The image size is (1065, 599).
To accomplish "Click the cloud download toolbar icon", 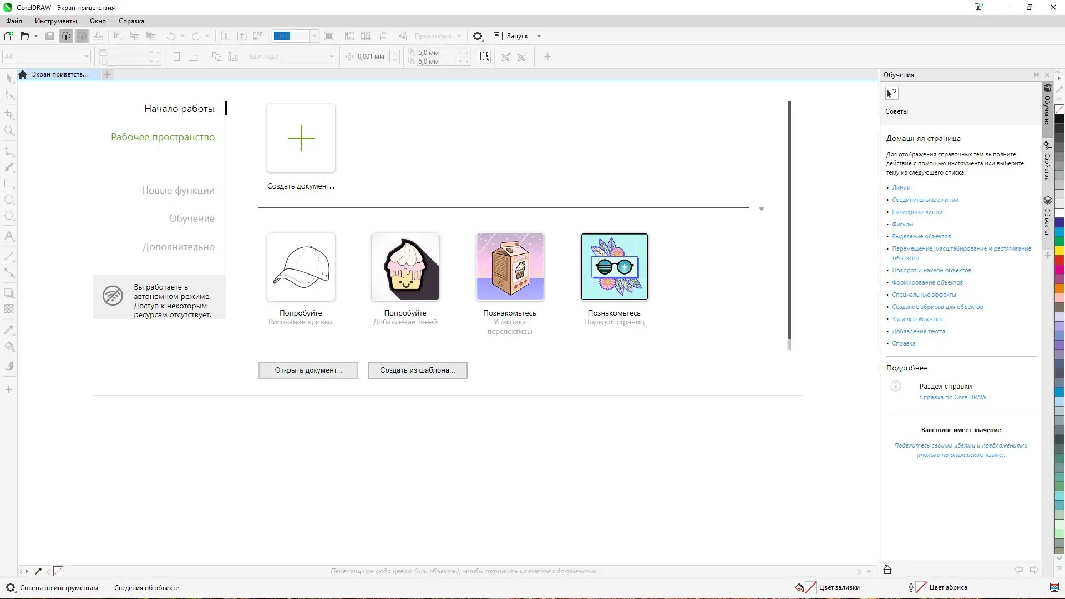I will (65, 36).
